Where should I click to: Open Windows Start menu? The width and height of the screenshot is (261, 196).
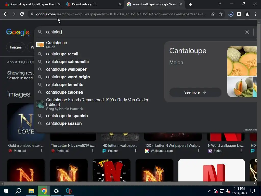click(x=6, y=191)
